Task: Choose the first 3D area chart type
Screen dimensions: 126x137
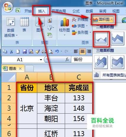Action: (101, 62)
